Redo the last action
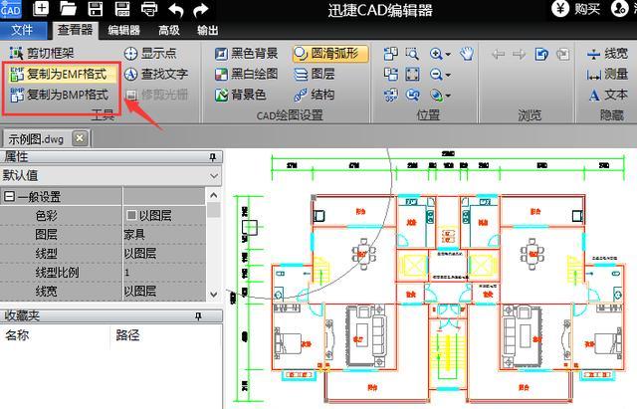Screen dimensions: 637x409 pos(201,10)
